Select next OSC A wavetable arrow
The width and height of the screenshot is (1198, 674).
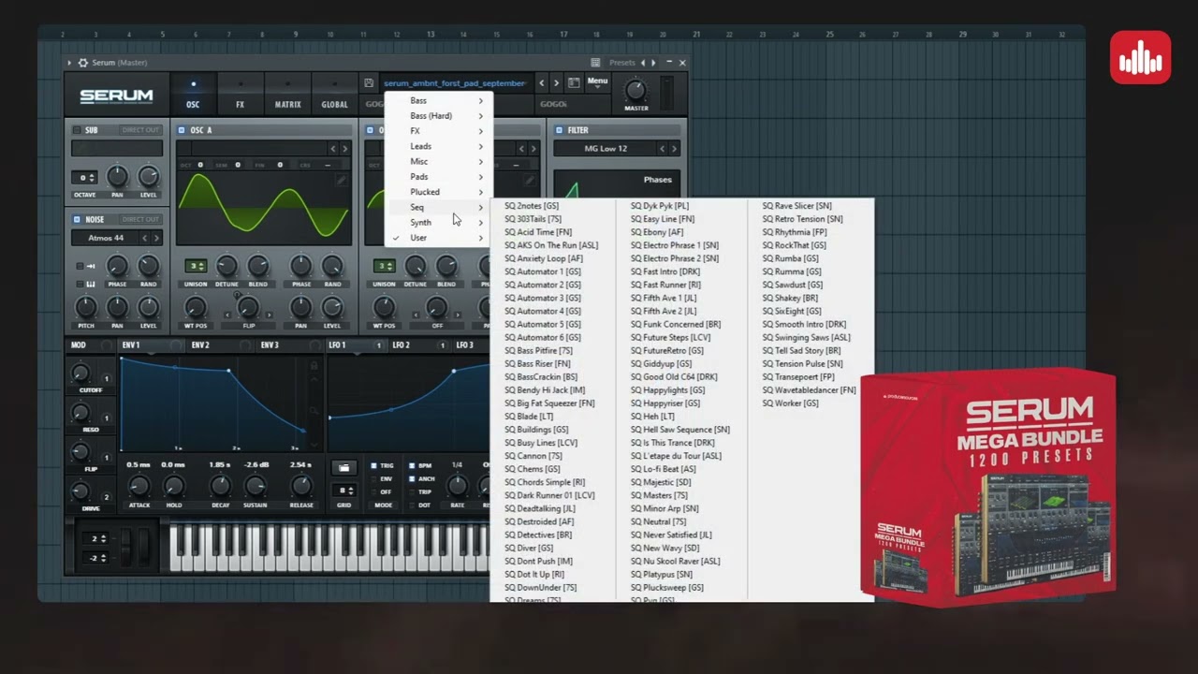coord(344,149)
